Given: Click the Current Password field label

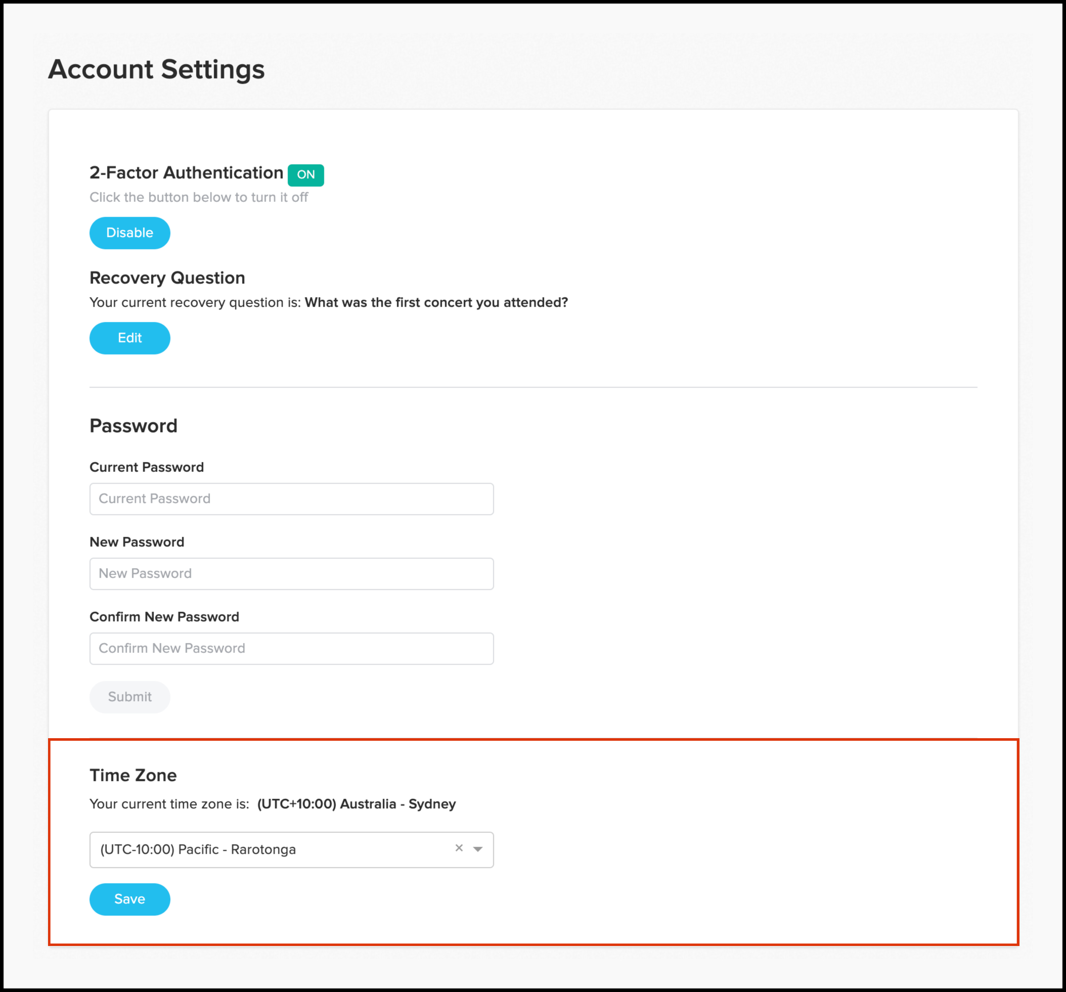Looking at the screenshot, I should click(x=146, y=467).
